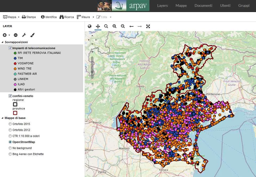Expand the Misura dropdown arrow
The image size is (256, 177).
93,17
